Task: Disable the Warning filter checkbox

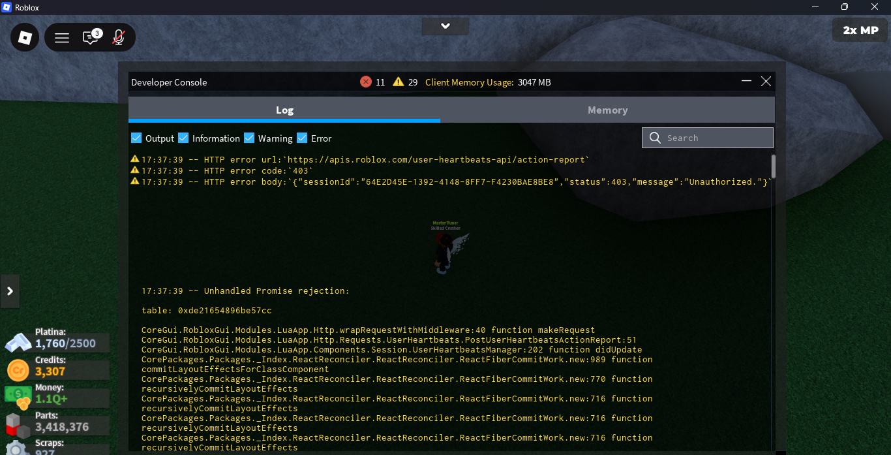Action: [249, 138]
